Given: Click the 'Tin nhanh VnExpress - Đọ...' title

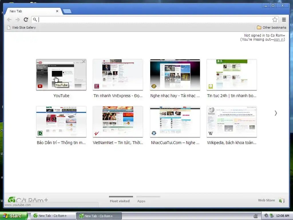Looking at the screenshot, I should (x=118, y=96).
